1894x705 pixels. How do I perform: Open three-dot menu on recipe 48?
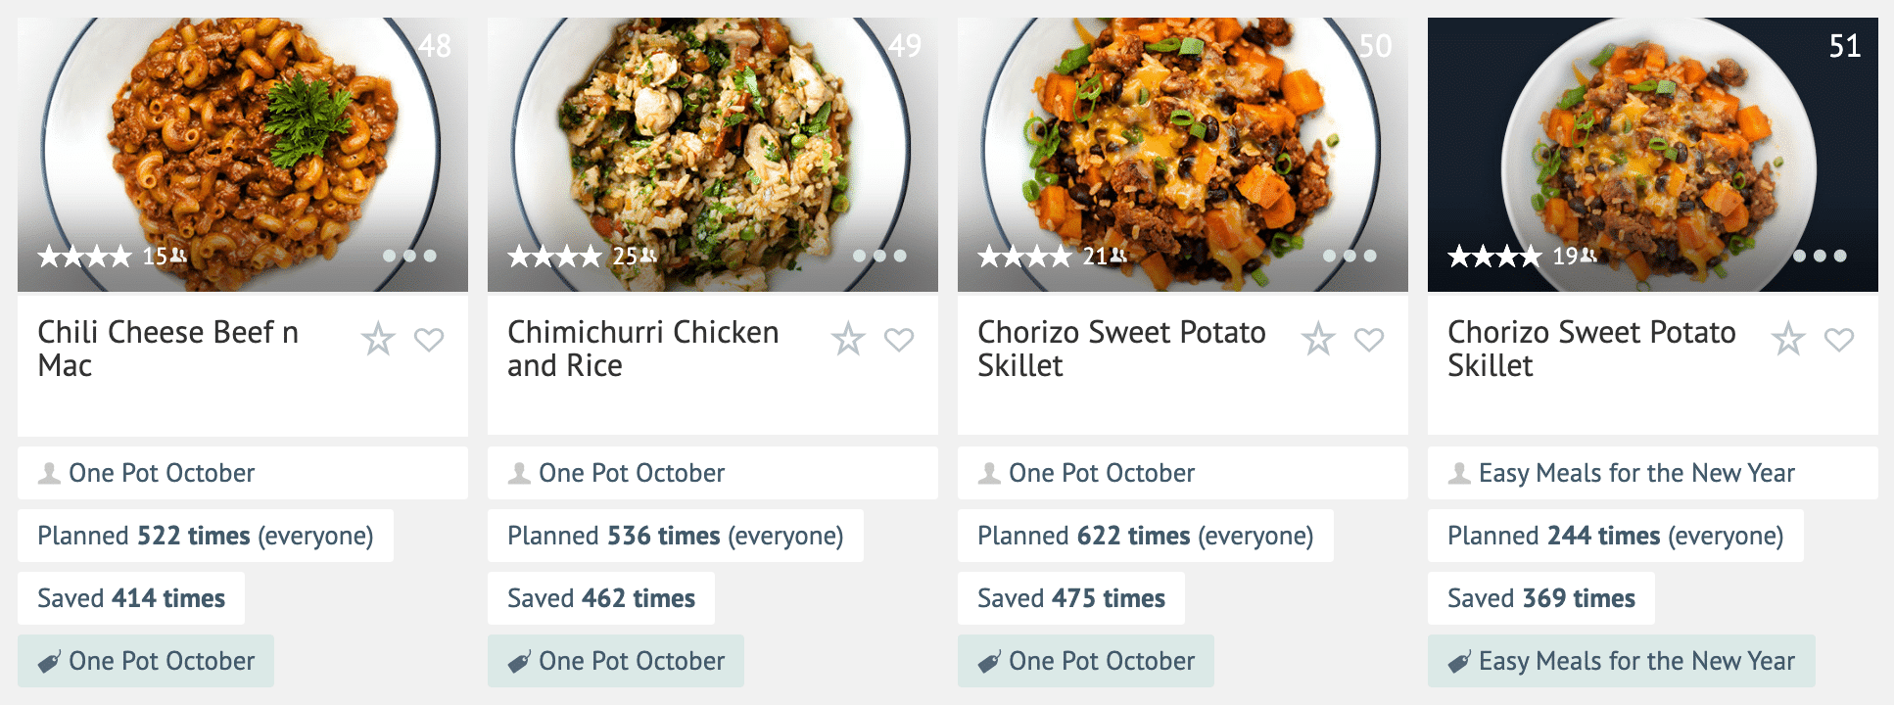(x=409, y=256)
